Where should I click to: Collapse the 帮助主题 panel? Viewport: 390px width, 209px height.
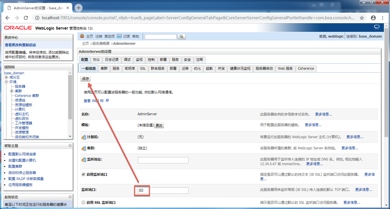[70, 146]
